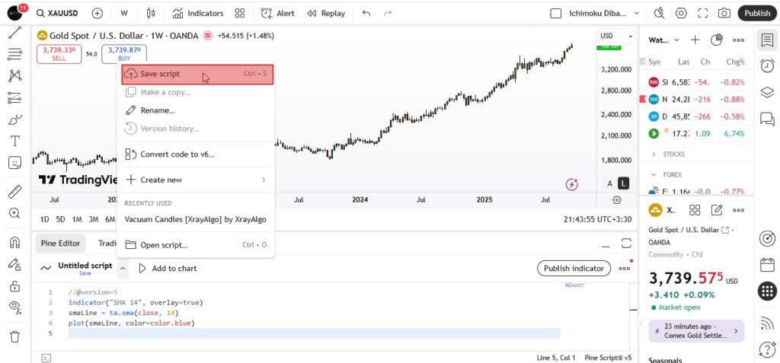Image resolution: width=780 pixels, height=363 pixels.
Task: Open the USD currency dropdown
Action: [615, 36]
